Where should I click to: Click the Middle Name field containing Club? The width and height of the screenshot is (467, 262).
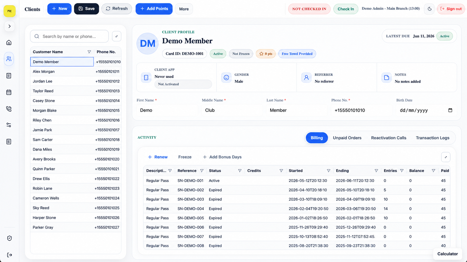[232, 110]
